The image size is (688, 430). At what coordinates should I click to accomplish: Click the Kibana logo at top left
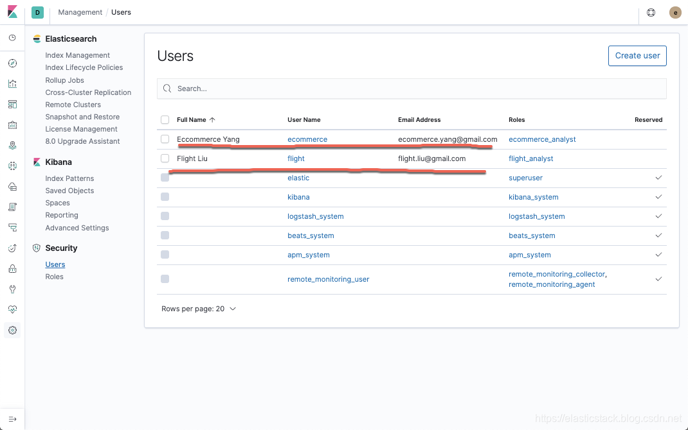[12, 12]
